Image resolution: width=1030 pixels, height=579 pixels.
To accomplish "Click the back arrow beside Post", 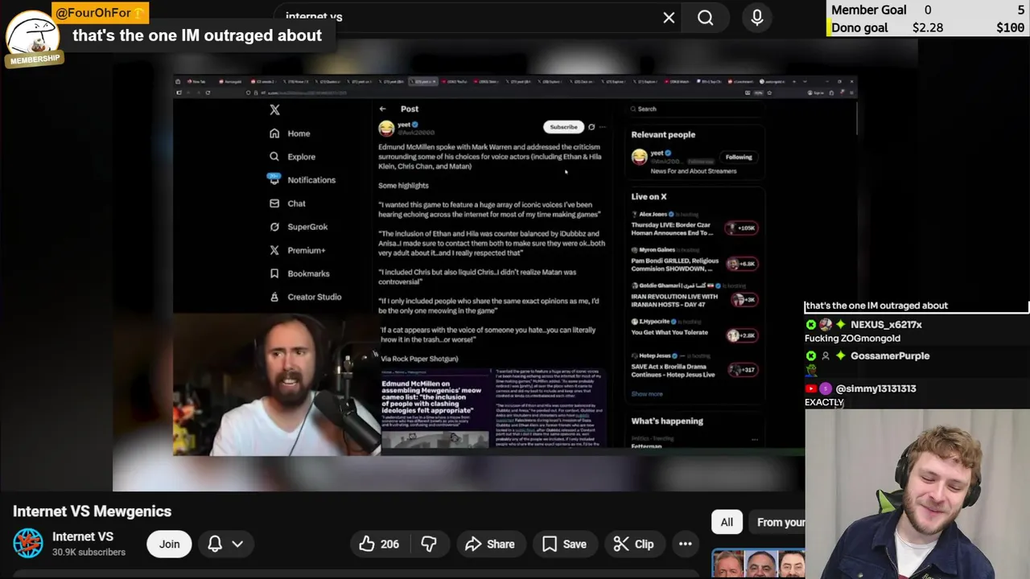I will (383, 109).
